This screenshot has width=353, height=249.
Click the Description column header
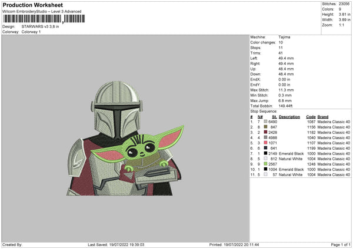pos(289,116)
